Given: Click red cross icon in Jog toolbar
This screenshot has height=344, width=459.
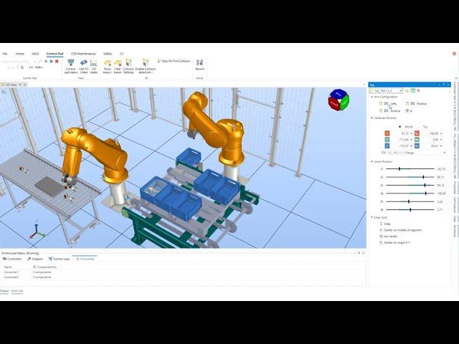Looking at the screenshot, I should pos(419,91).
